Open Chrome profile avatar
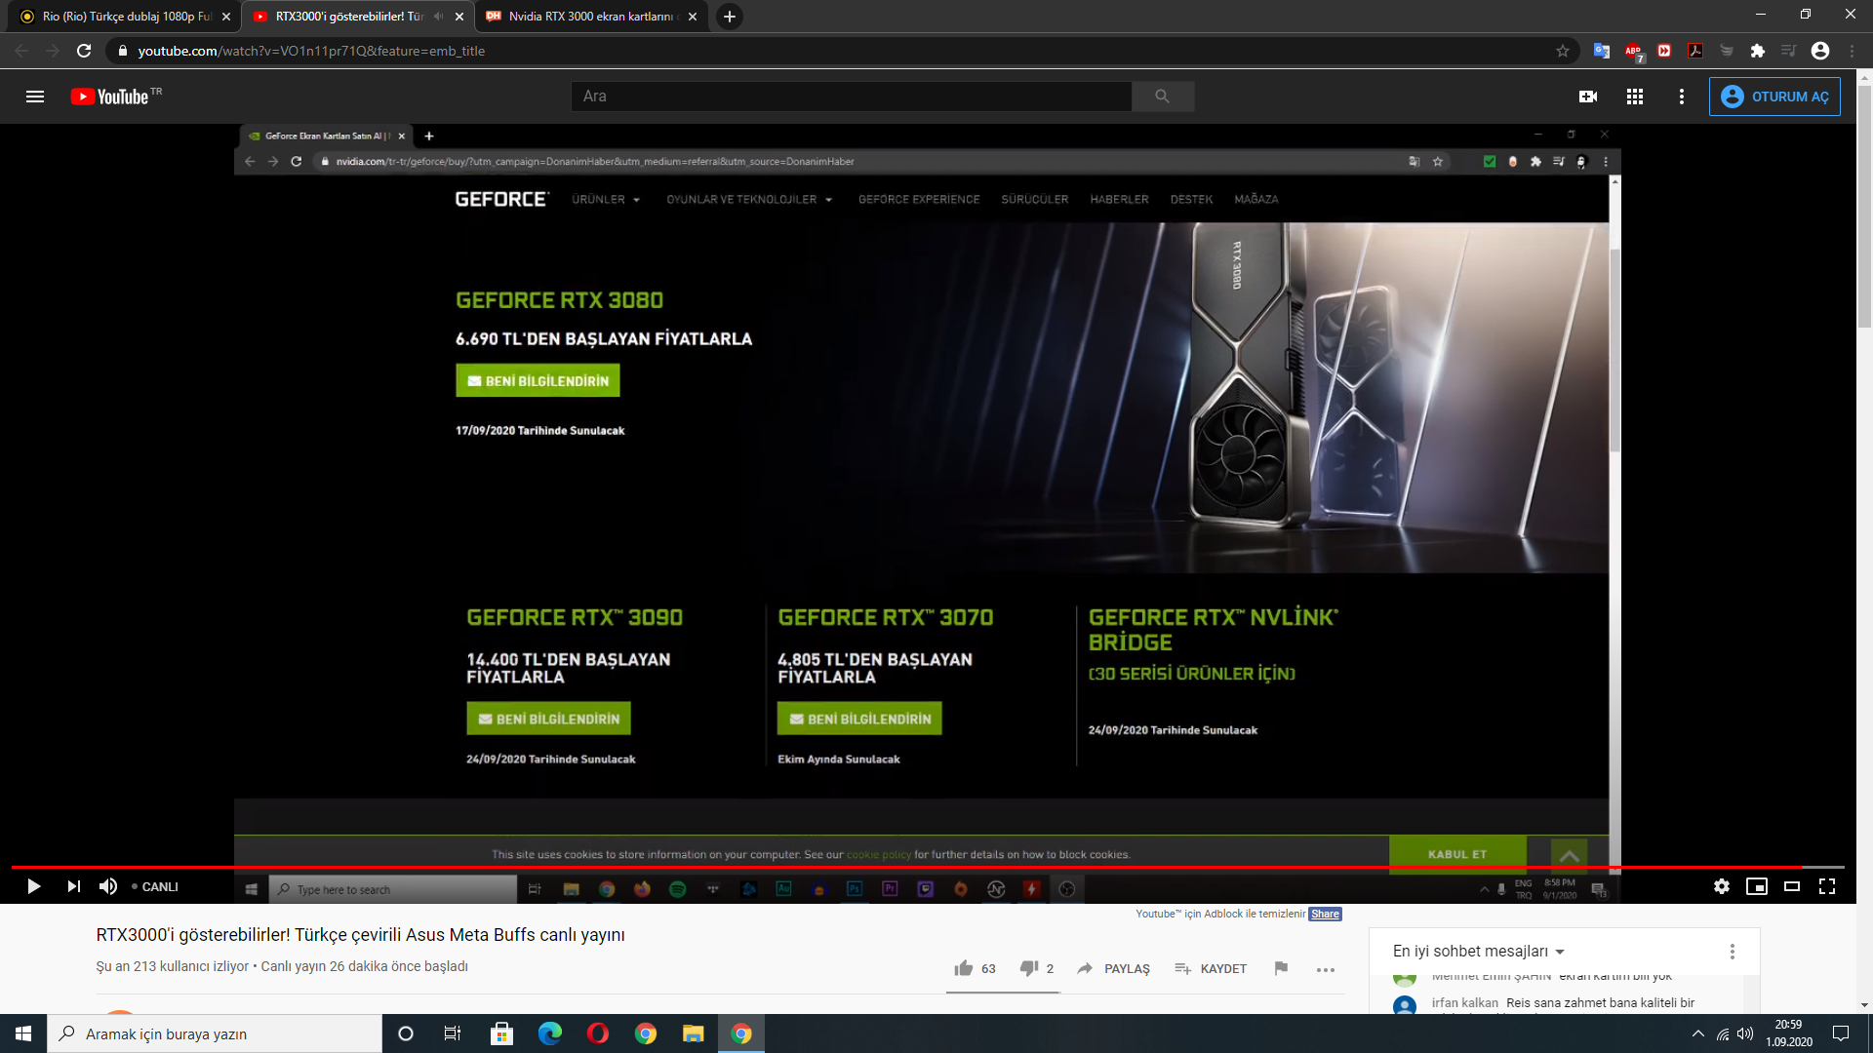1873x1053 pixels. (1820, 51)
